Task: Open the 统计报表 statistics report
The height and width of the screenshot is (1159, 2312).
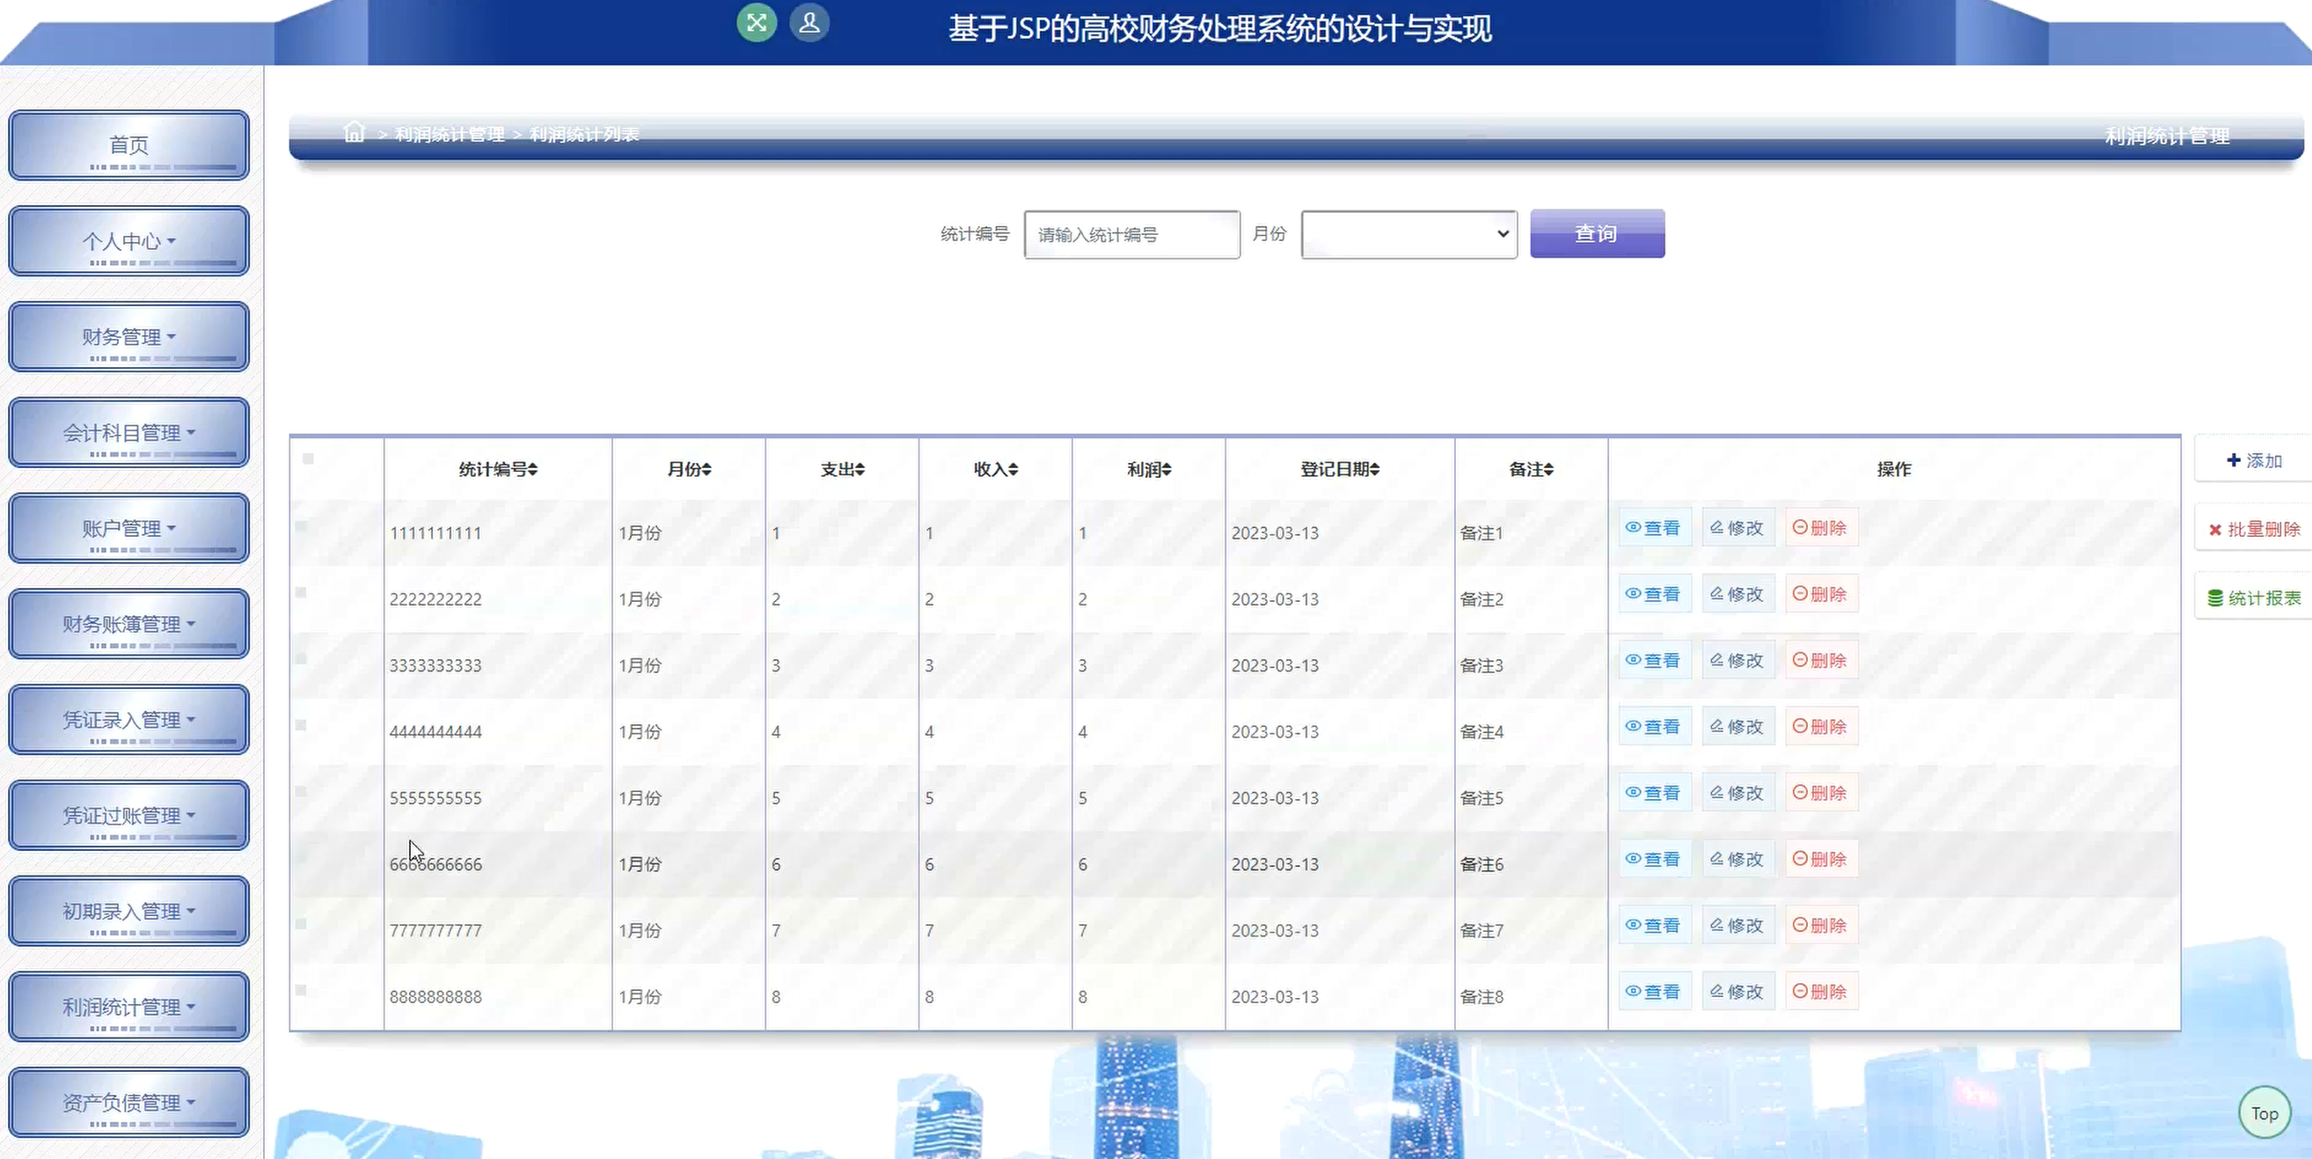Action: 2254,598
